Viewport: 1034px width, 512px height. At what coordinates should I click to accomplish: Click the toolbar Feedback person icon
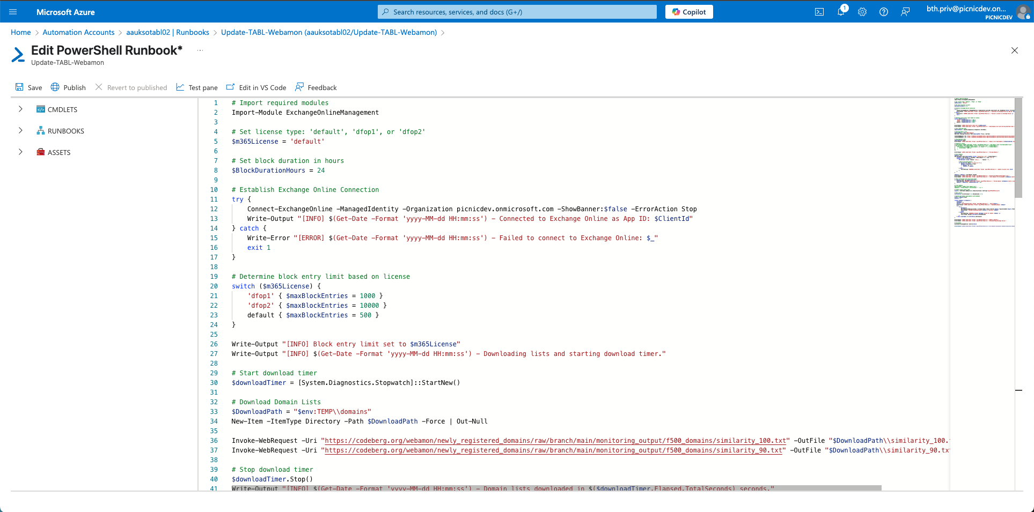coord(299,87)
